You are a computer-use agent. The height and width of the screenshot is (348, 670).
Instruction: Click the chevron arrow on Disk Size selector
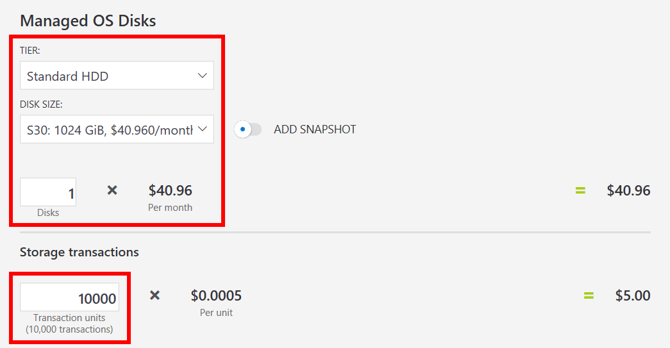pyautogui.click(x=203, y=129)
